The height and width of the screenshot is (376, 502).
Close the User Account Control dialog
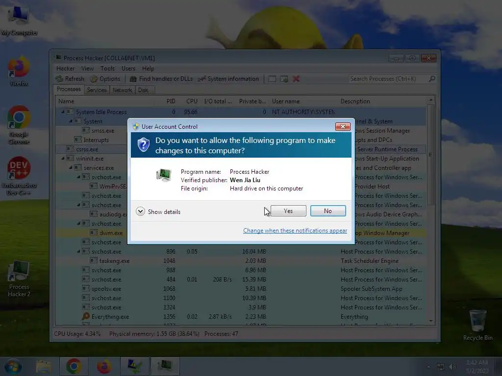(x=343, y=127)
